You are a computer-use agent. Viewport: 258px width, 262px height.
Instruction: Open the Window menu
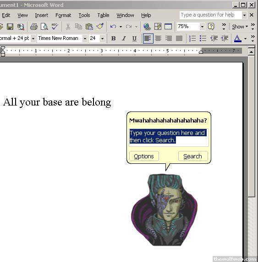pos(125,15)
